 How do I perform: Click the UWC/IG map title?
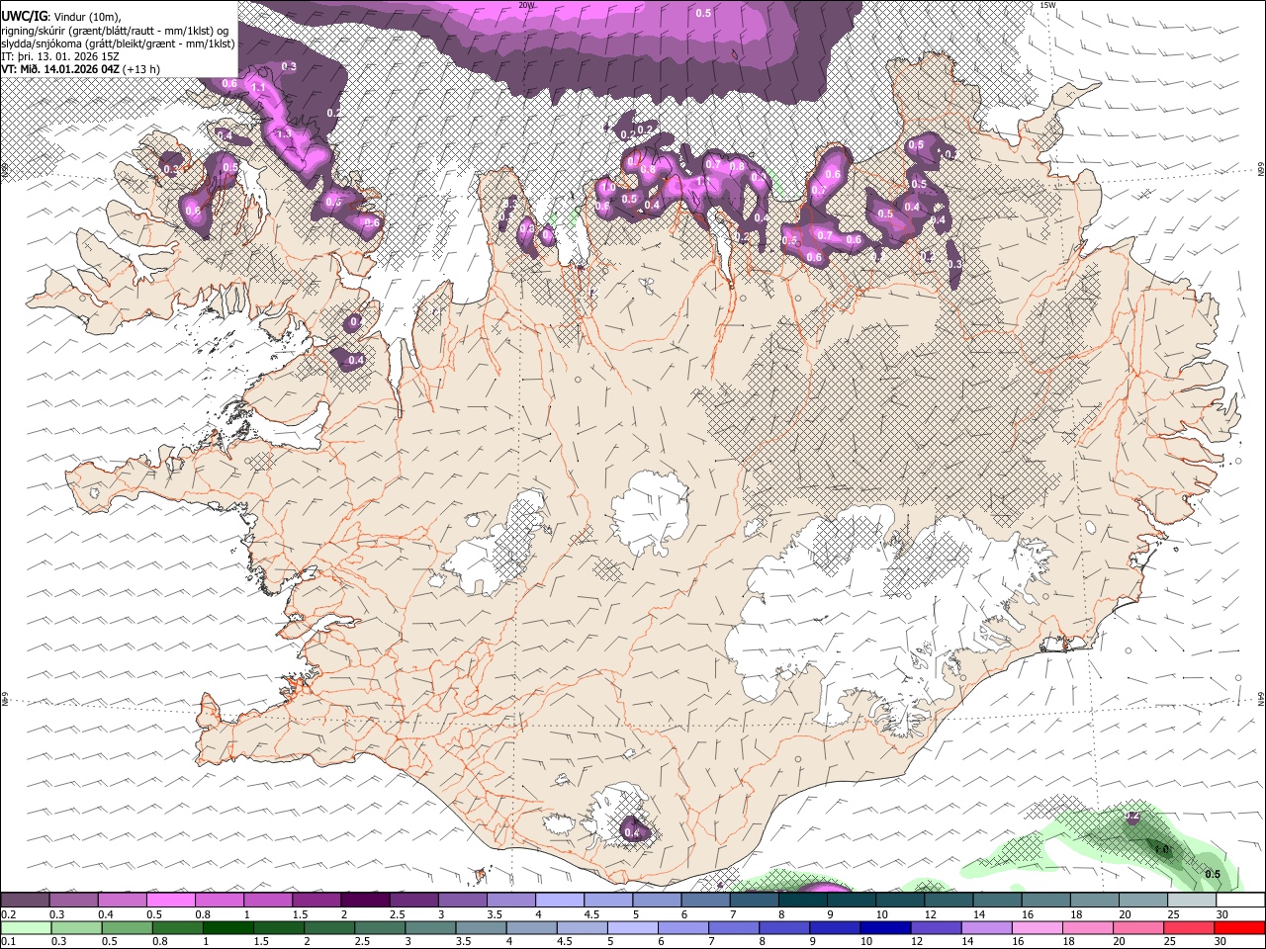[23, 15]
